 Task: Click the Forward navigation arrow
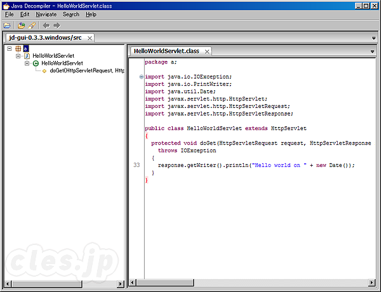coord(57,25)
